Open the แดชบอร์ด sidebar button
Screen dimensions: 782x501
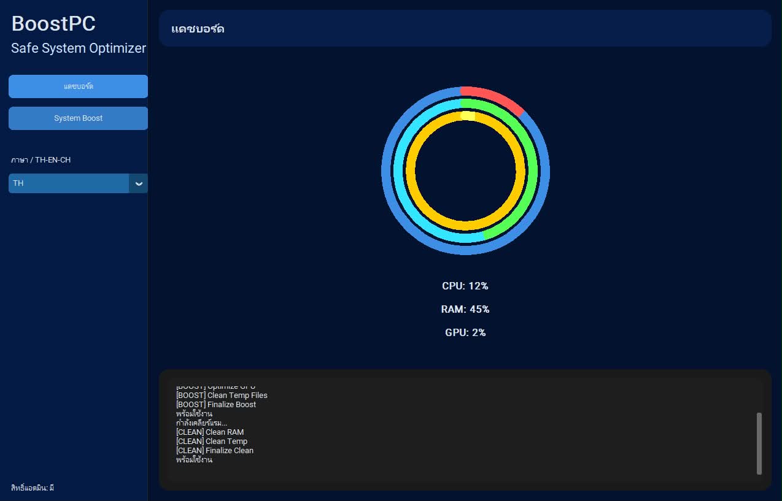(78, 86)
